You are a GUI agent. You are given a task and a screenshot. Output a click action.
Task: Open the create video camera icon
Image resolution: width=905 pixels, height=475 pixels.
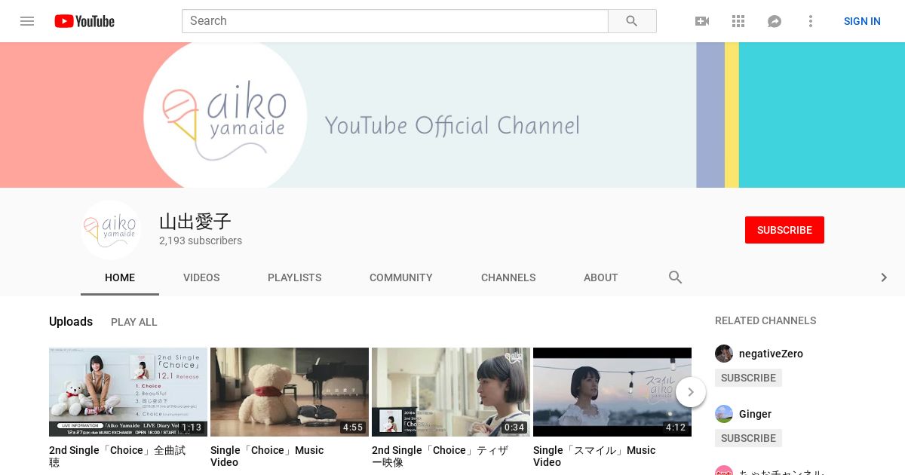coord(702,21)
